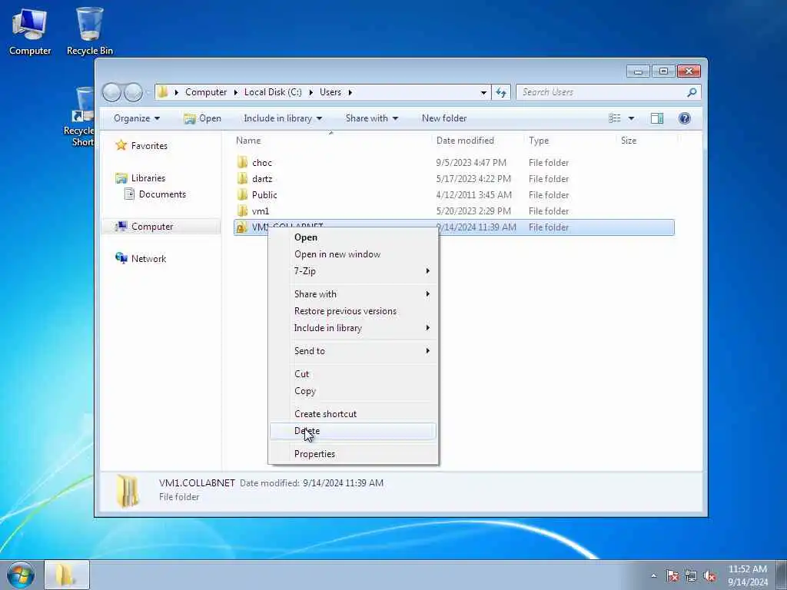Click the locked VM1.COLLABNET folder icon
This screenshot has height=590, width=787.
point(242,227)
